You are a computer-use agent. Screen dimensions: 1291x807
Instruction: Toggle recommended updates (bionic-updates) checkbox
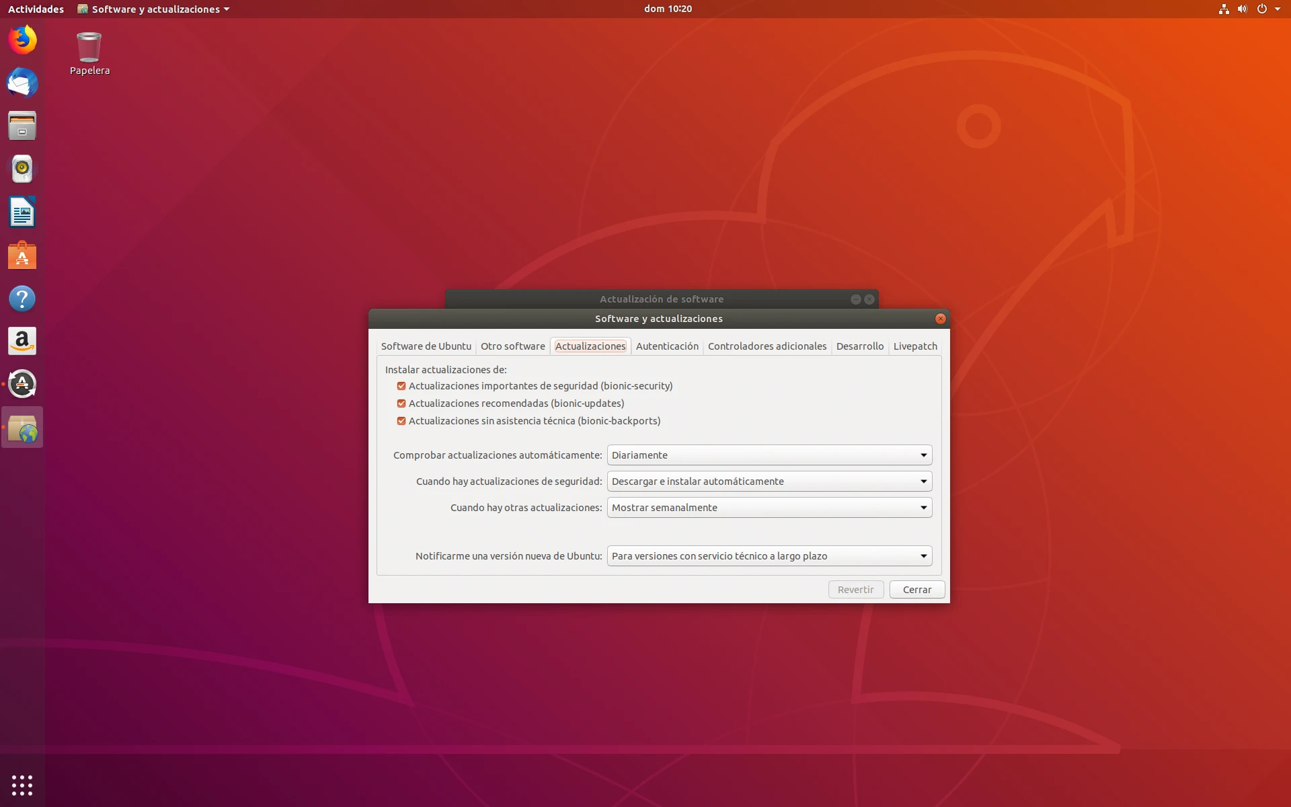click(401, 403)
